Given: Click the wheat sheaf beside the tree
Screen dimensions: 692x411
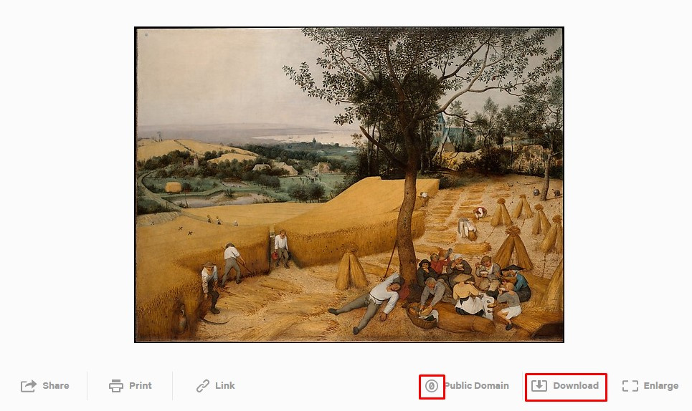Looking at the screenshot, I should click(x=351, y=270).
